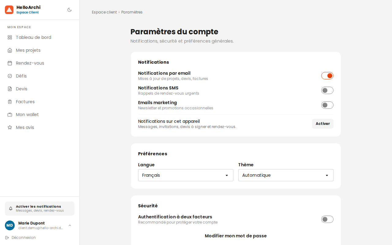Click the Activer button for device notifications
The image size is (392, 245).
[x=323, y=124]
